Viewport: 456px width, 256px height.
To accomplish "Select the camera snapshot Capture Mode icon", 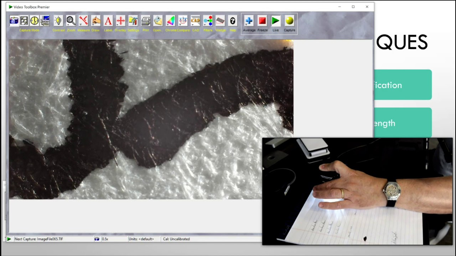I will coord(14,21).
